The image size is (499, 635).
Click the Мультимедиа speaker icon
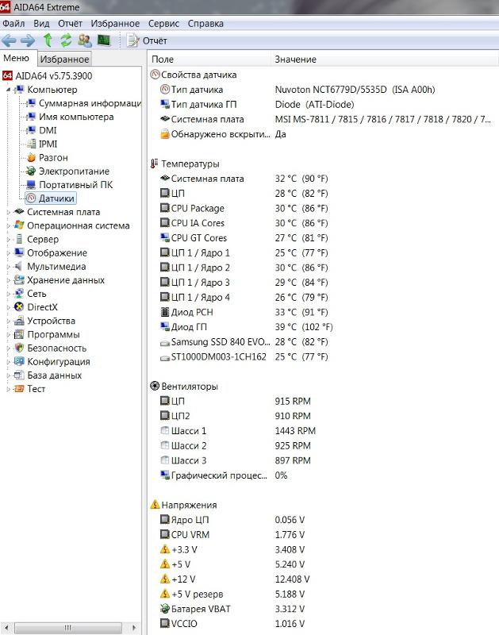[18, 267]
